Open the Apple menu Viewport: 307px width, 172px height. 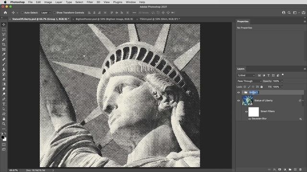[x=5, y=2]
